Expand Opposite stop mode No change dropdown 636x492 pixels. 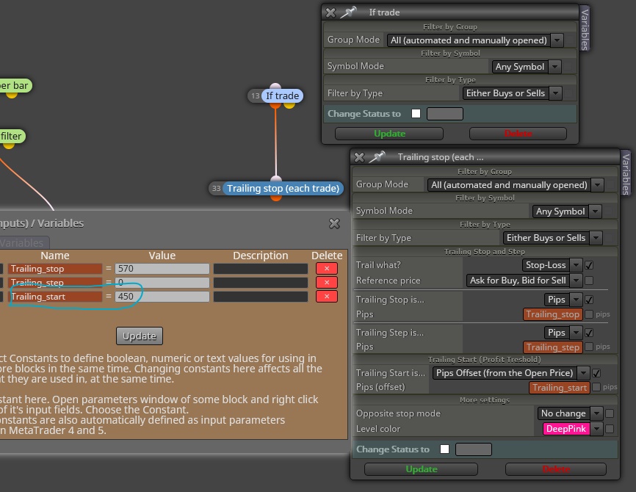570,413
